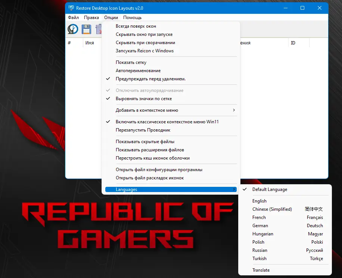Minimize the Restore Desktop Icon Layouts window
Viewport: 342px width, 278px height.
(x=286, y=8)
